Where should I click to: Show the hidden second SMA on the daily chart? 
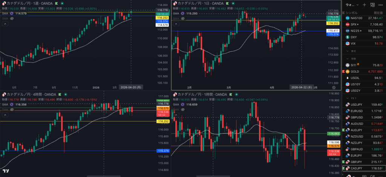(x=182, y=18)
